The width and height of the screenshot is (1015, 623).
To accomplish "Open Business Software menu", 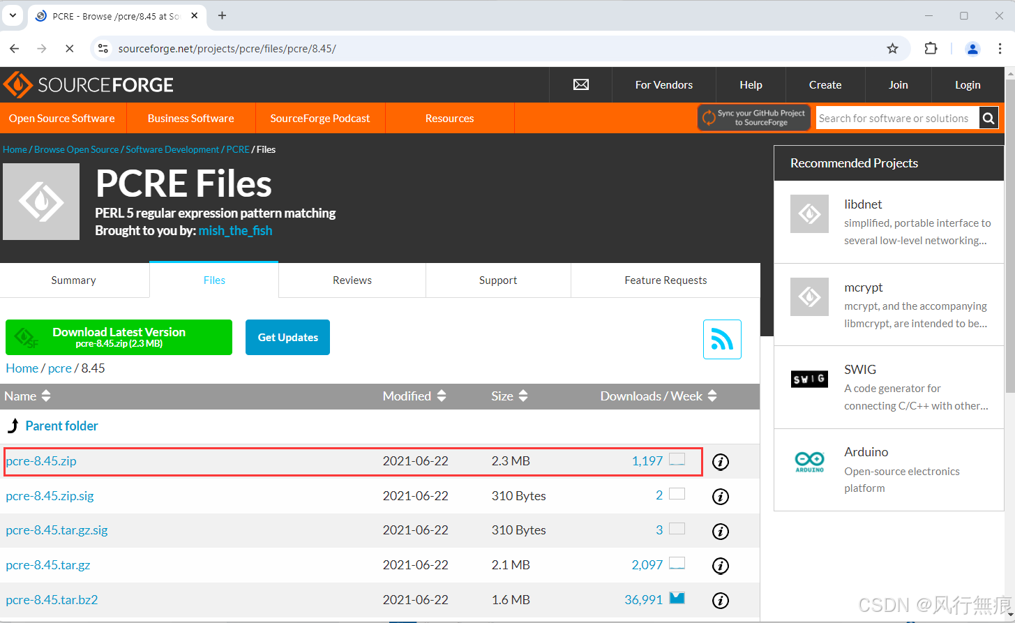I will coord(191,119).
